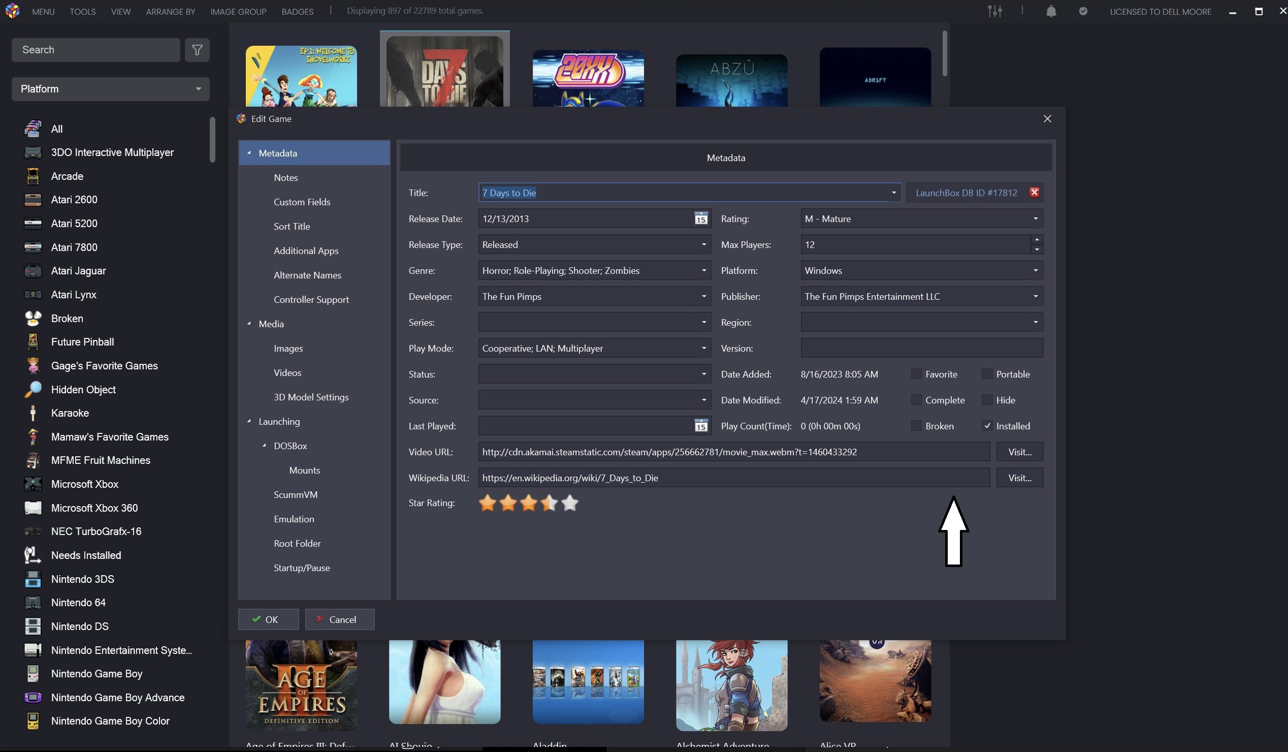Viewport: 1288px width, 752px height.
Task: Open the Images media page
Action: tap(288, 348)
